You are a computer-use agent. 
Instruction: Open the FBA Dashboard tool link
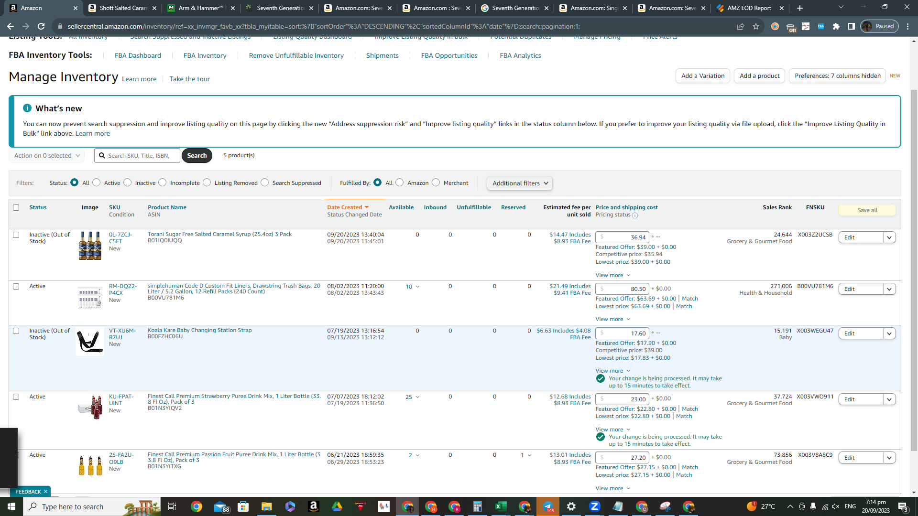click(x=138, y=55)
